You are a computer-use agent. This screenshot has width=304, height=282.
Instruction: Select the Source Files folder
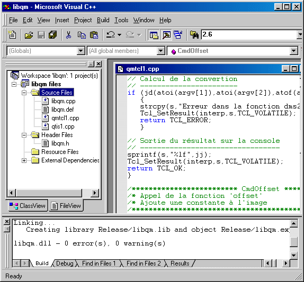click(57, 93)
